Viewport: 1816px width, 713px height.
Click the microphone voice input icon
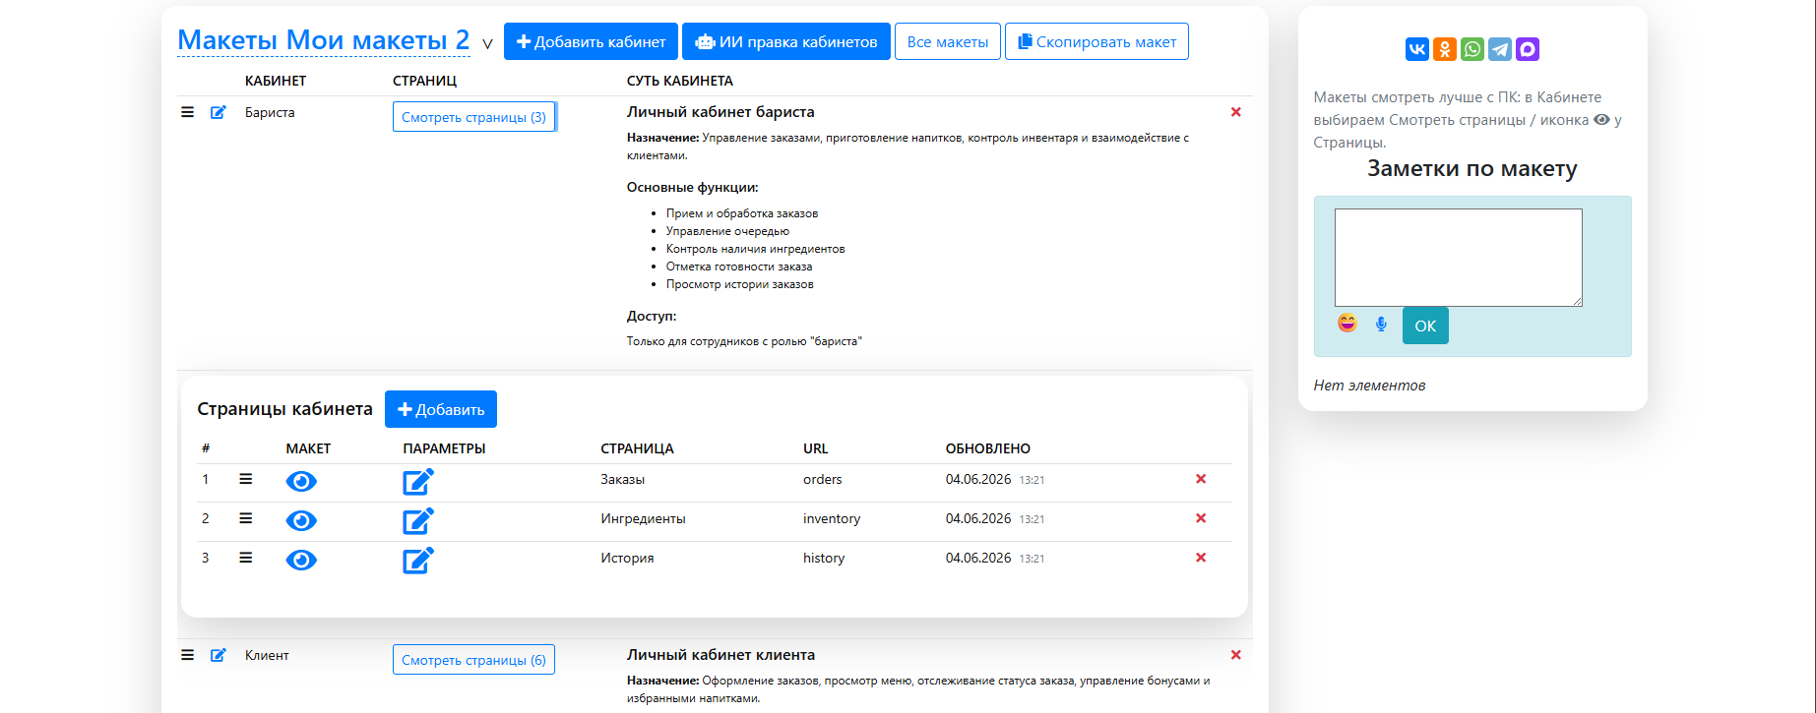coord(1381,324)
